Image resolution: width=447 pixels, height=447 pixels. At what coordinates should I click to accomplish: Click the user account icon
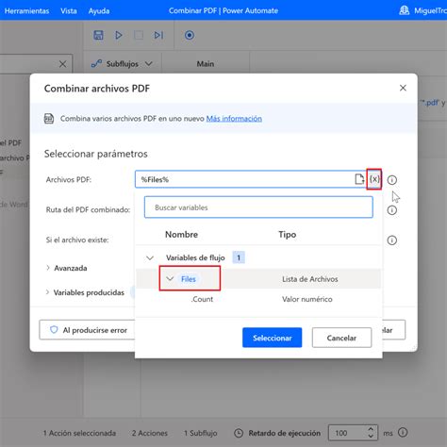pos(405,10)
